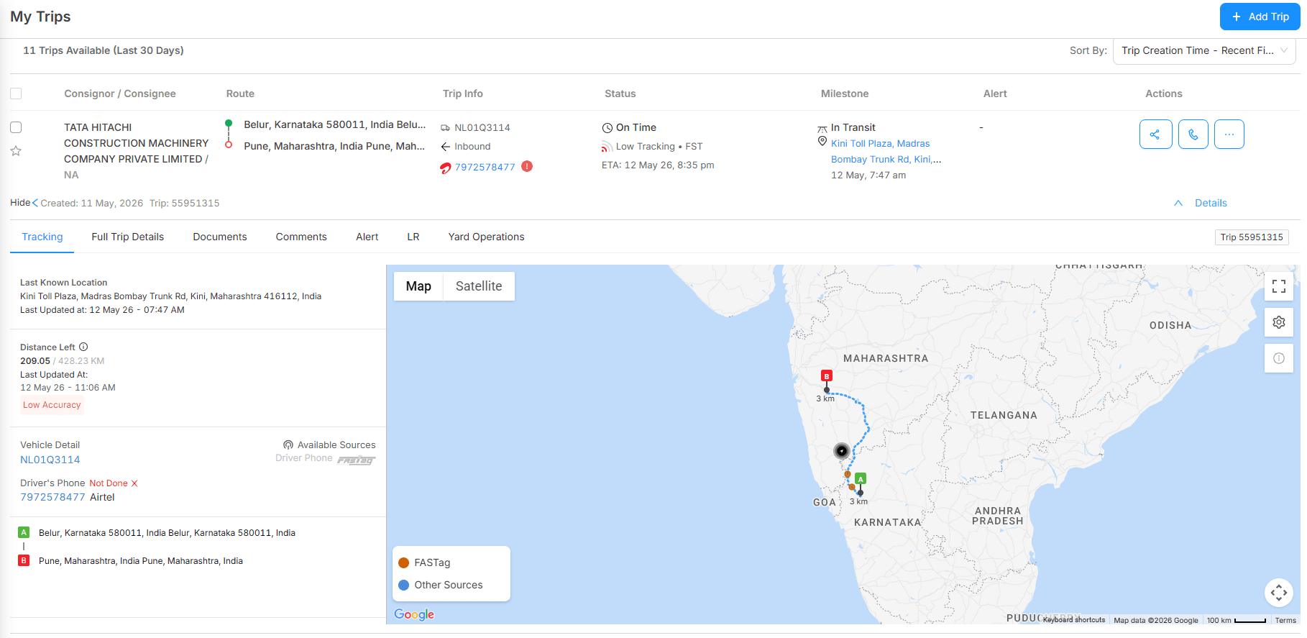This screenshot has height=638, width=1307.
Task: Click the B Pune, Maharashtra route stop row
Action: click(x=130, y=561)
